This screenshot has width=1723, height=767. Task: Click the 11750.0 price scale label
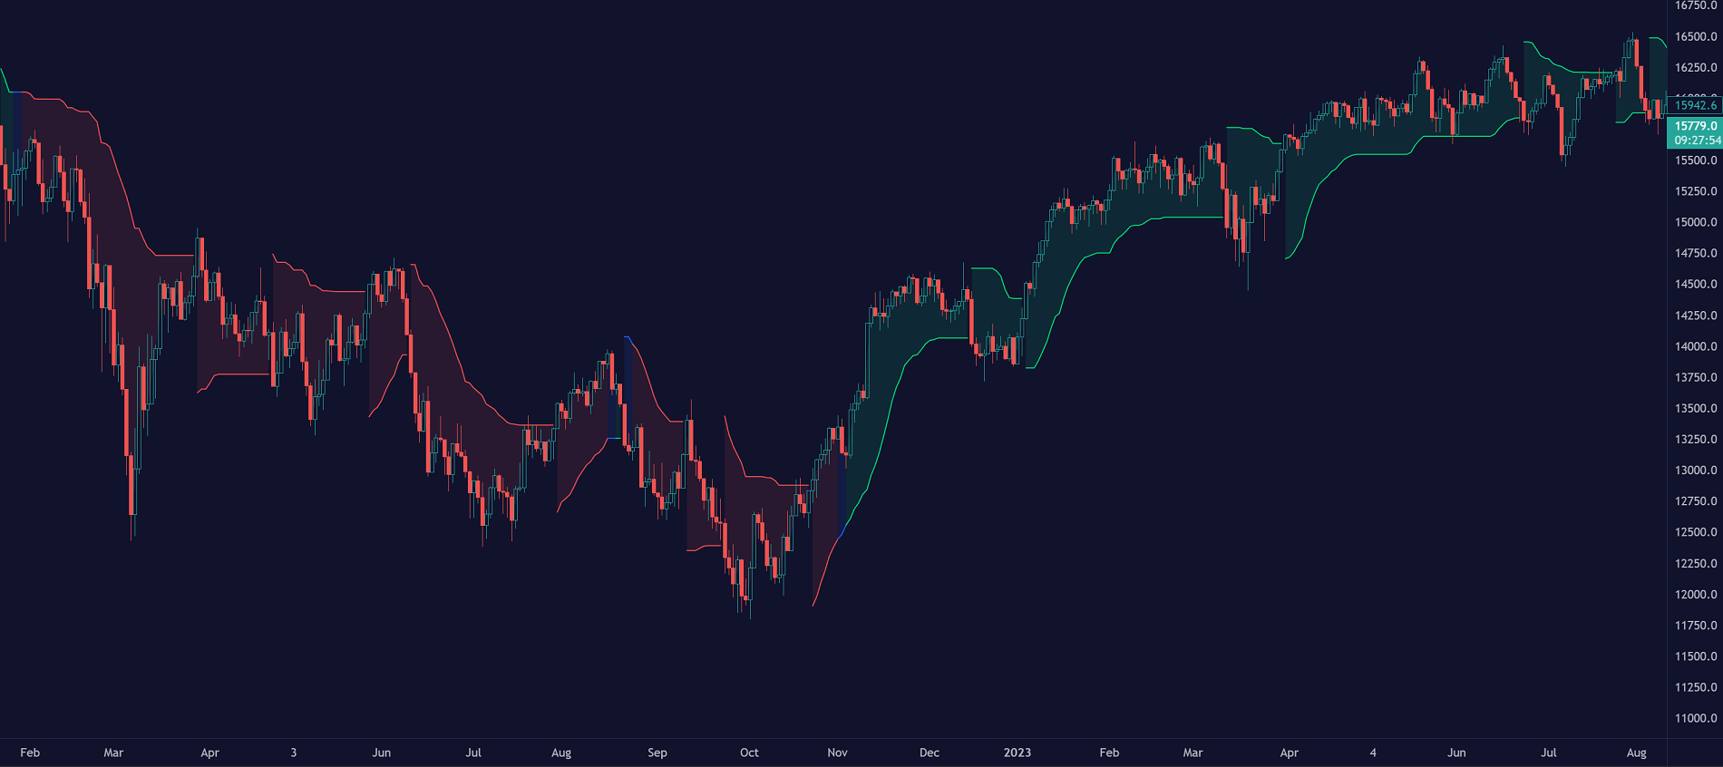1696,626
